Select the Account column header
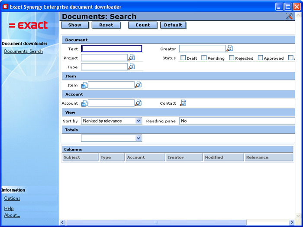 [145, 157]
